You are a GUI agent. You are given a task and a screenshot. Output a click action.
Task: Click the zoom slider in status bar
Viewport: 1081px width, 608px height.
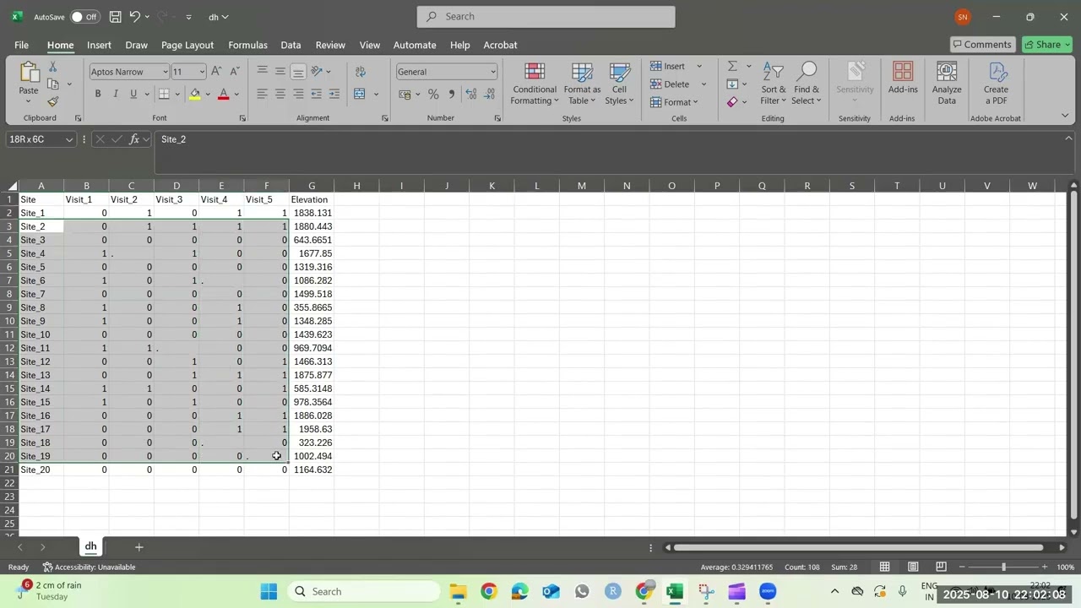pos(1003,567)
